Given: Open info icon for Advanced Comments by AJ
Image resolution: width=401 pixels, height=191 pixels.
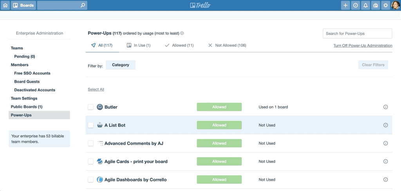Looking at the screenshot, I should (x=386, y=144).
